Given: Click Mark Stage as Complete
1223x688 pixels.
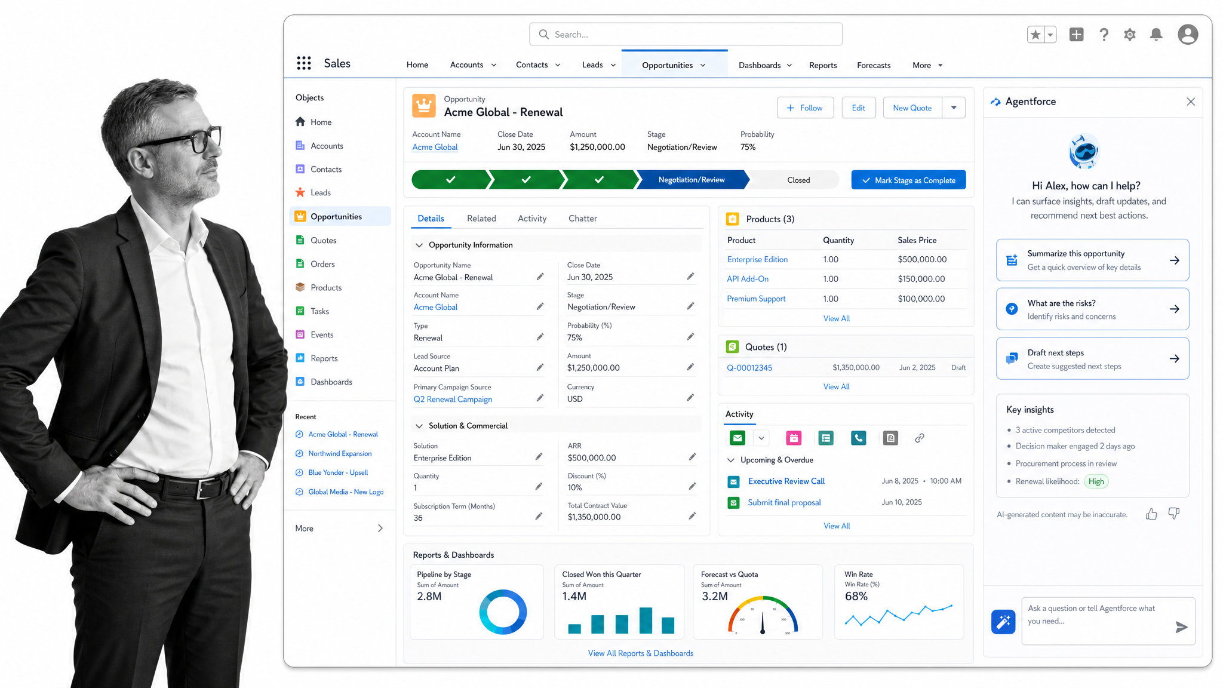Looking at the screenshot, I should 908,180.
